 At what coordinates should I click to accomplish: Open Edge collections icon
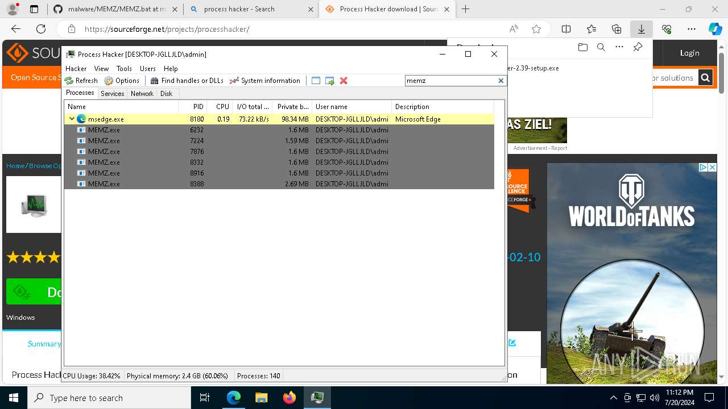[x=617, y=29]
